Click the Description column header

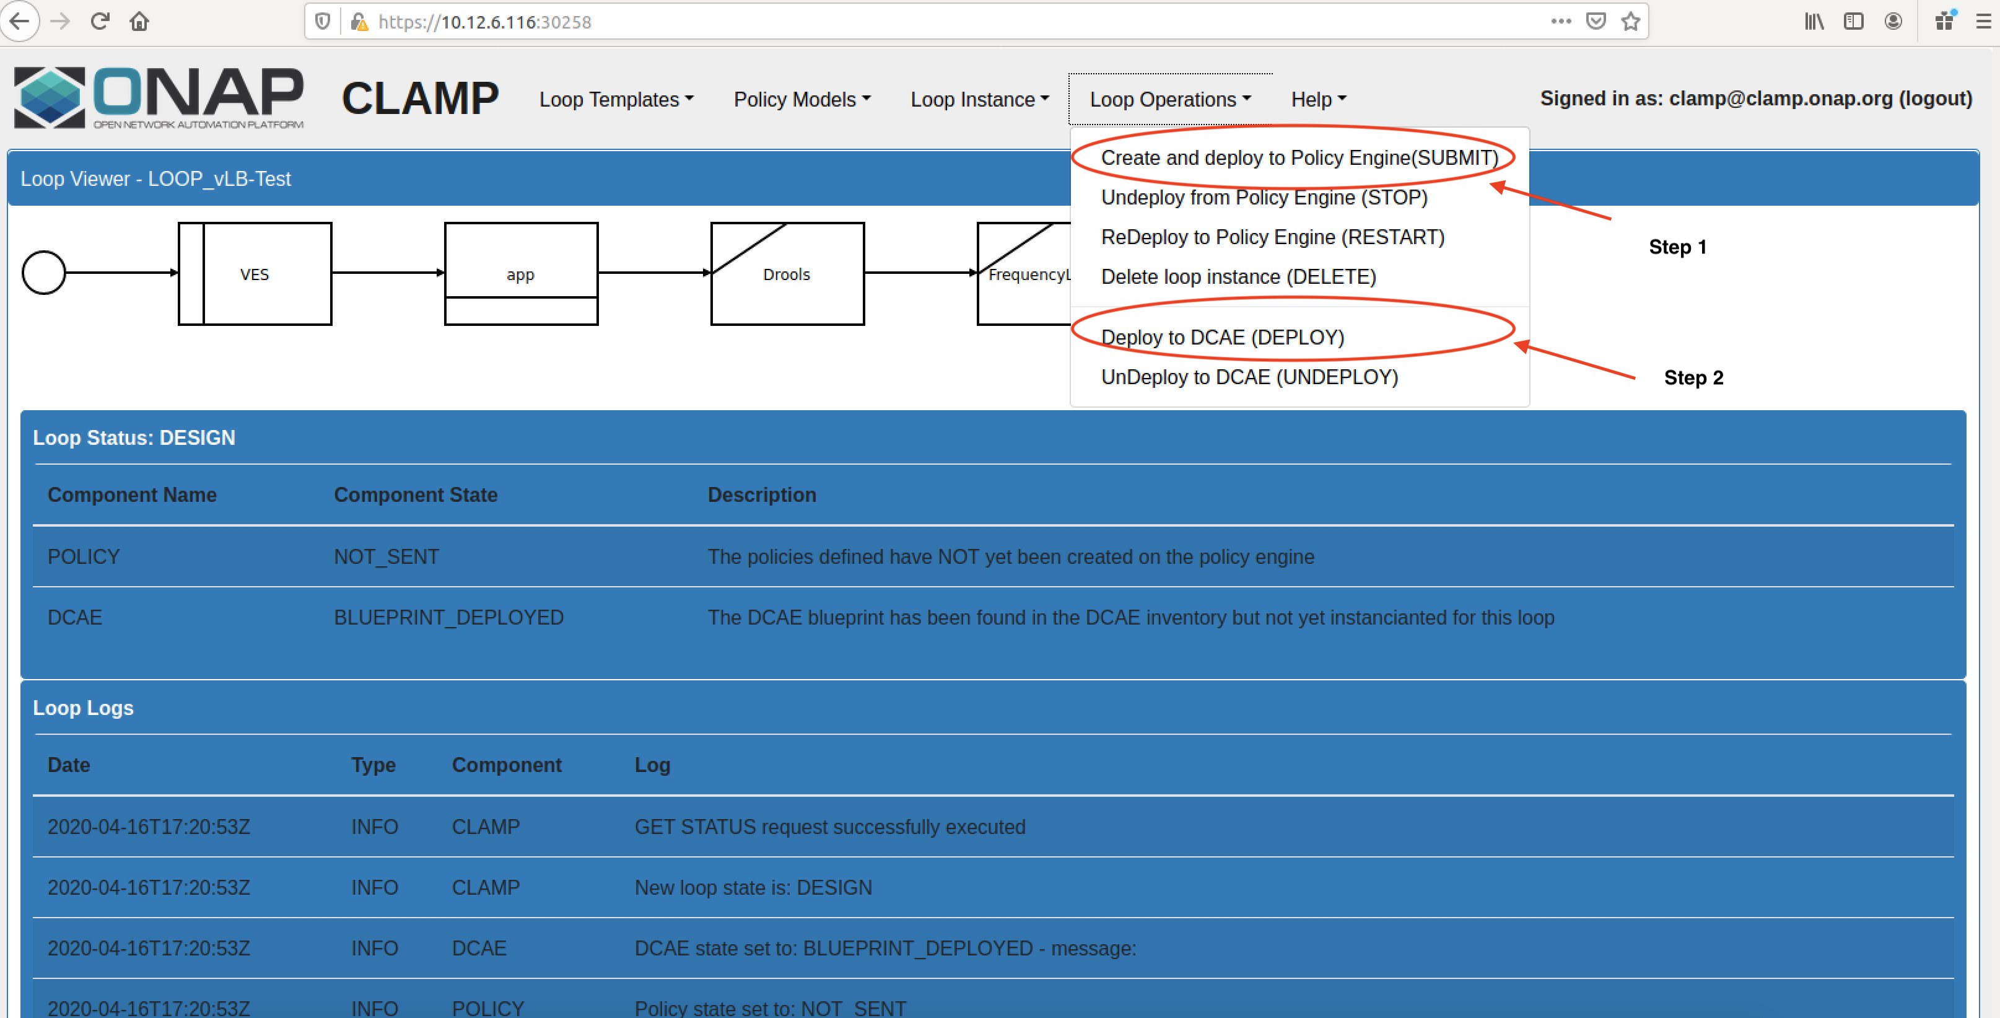tap(762, 496)
